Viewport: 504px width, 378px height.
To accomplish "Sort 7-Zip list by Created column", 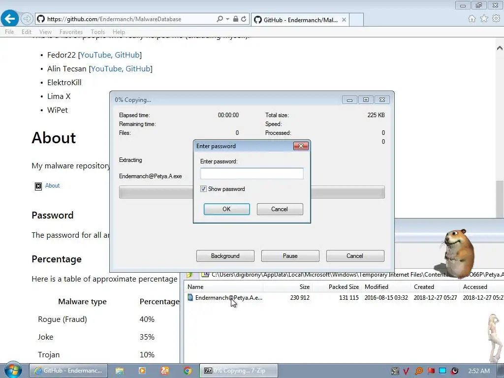I will tap(435, 287).
